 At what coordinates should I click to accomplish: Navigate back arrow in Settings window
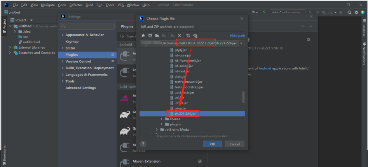click(x=303, y=26)
